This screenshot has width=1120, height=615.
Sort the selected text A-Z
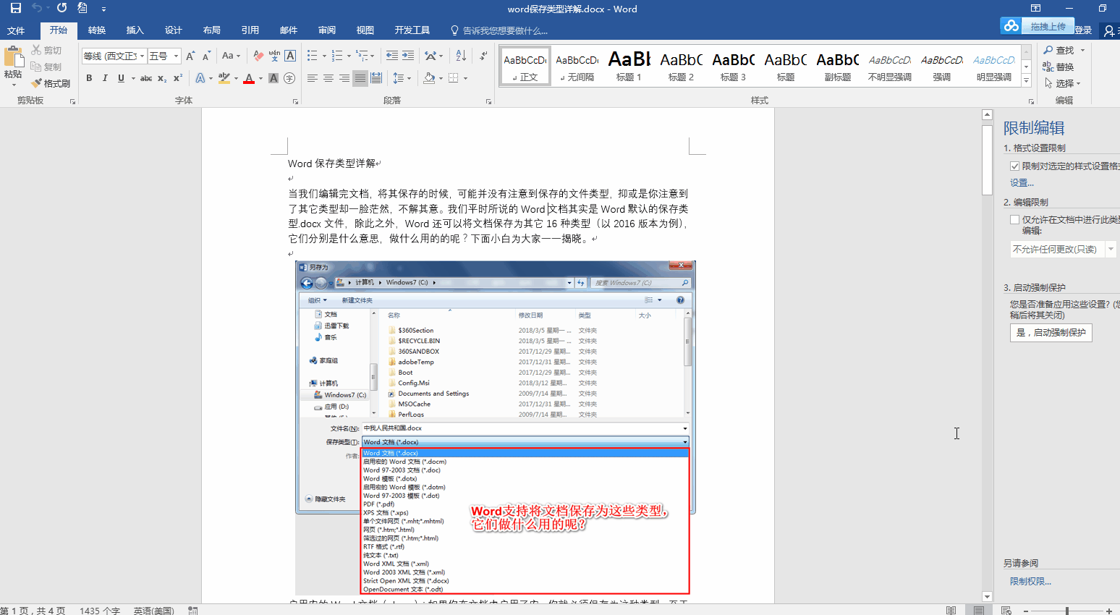coord(461,56)
